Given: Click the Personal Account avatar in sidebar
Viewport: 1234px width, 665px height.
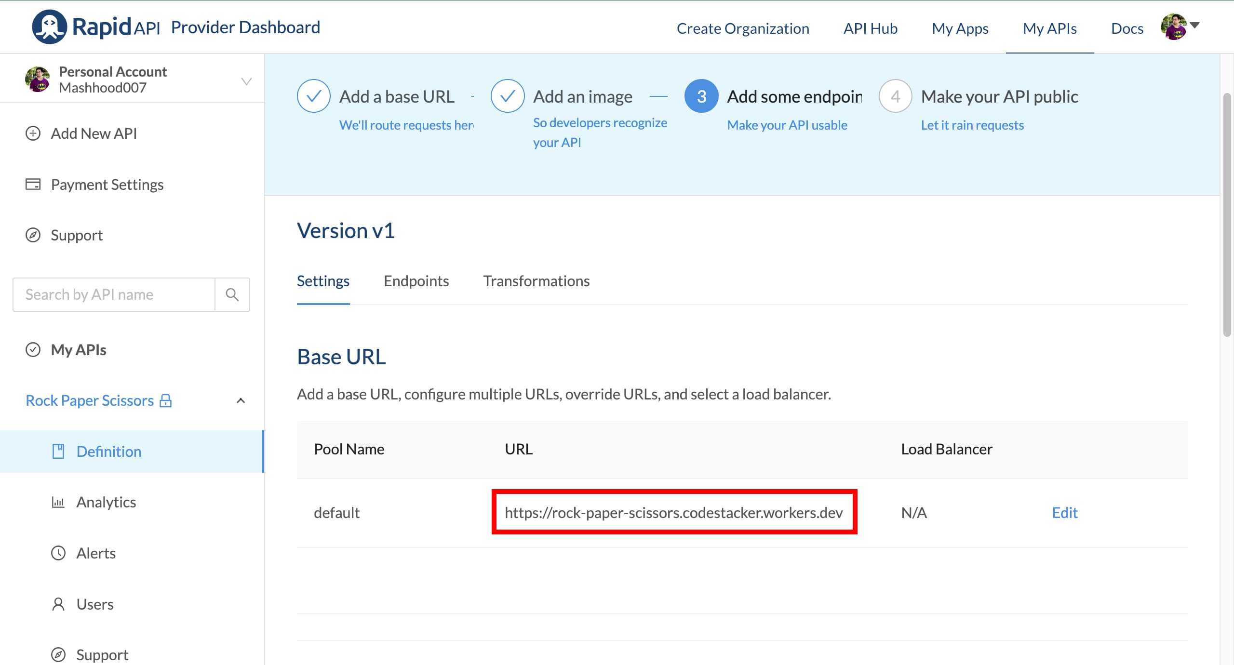Looking at the screenshot, I should coord(38,80).
